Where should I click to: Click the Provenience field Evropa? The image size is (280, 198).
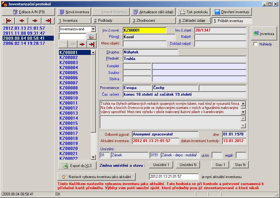(x=137, y=88)
